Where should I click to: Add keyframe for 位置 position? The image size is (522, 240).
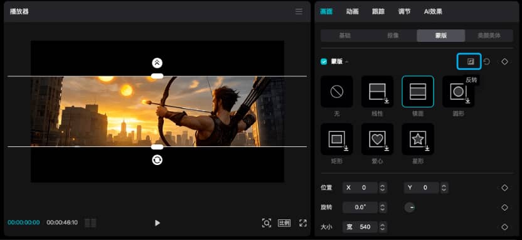[x=504, y=187]
